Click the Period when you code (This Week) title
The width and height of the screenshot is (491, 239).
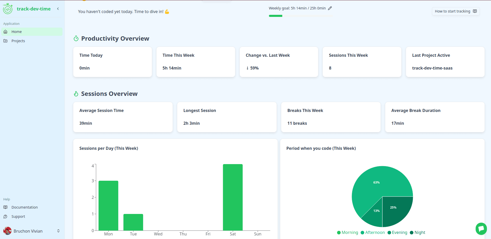click(321, 148)
